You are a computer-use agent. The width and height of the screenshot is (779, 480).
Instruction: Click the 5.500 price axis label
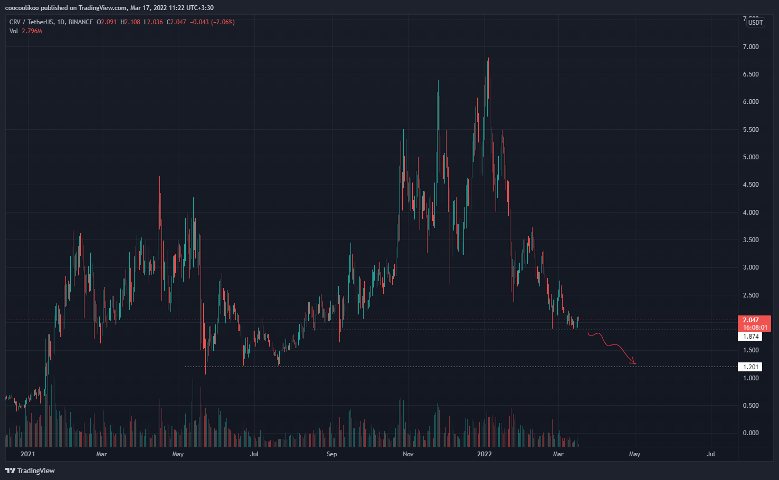click(750, 130)
